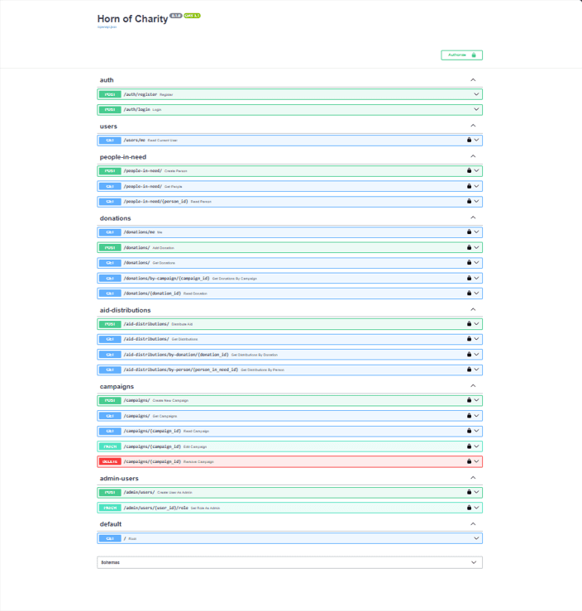This screenshot has height=611, width=582.
Task: Click lock icon on GET /users/me
Action: [x=469, y=140]
